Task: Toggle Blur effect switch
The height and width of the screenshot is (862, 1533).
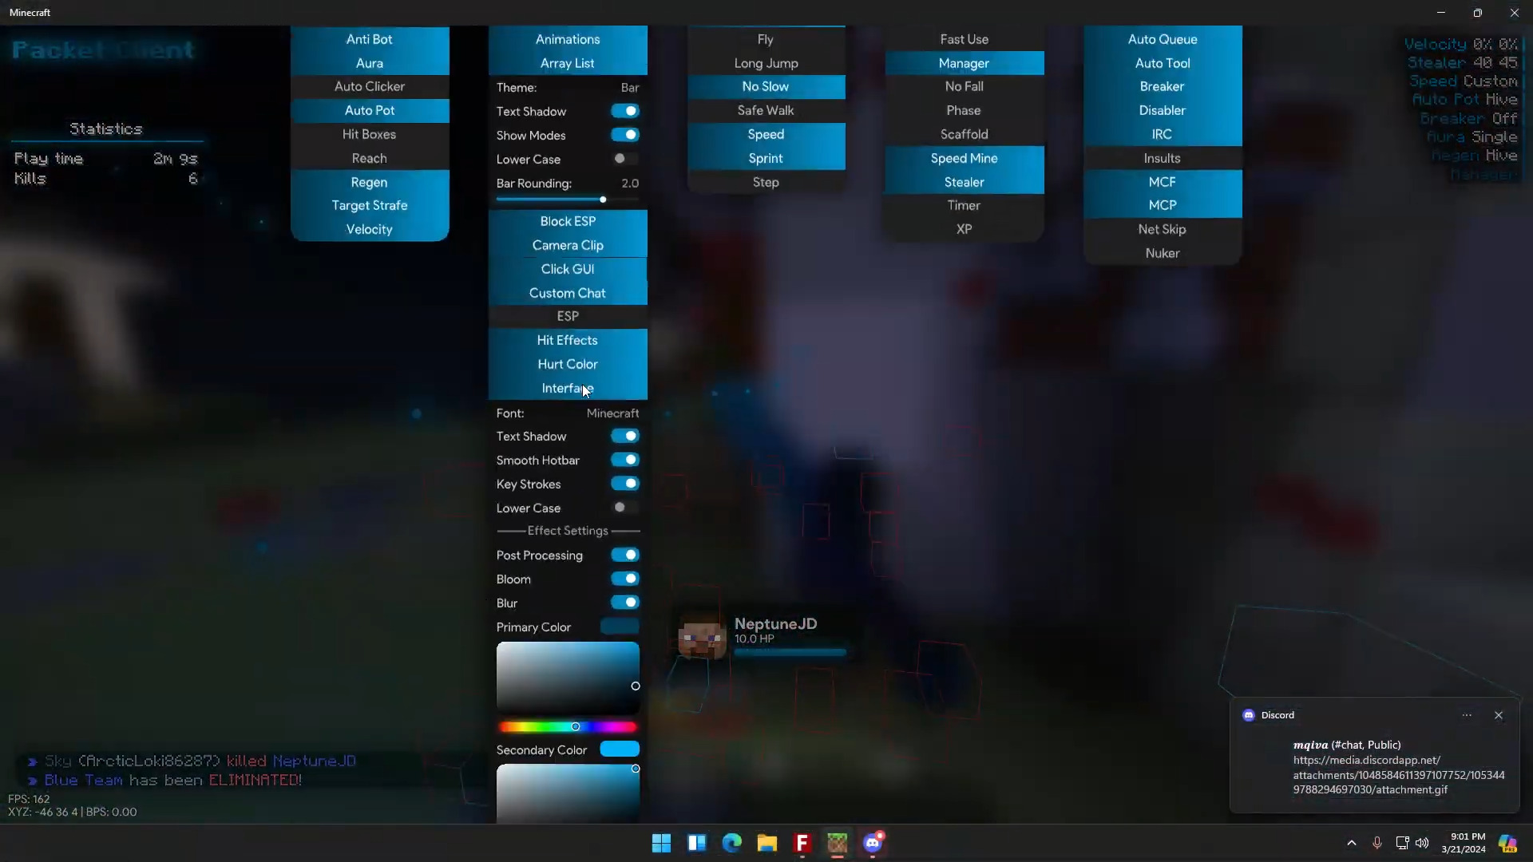Action: [x=625, y=603]
